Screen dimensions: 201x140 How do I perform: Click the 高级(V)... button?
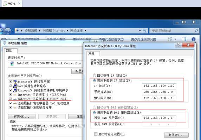coord(176,135)
